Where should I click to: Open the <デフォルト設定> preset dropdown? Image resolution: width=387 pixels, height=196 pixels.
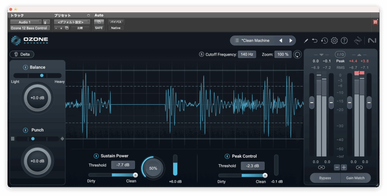[x=72, y=22]
